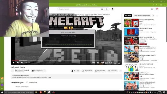167x94 pixels.
Task: Open Windows notification center icon
Action: pyautogui.click(x=164, y=92)
